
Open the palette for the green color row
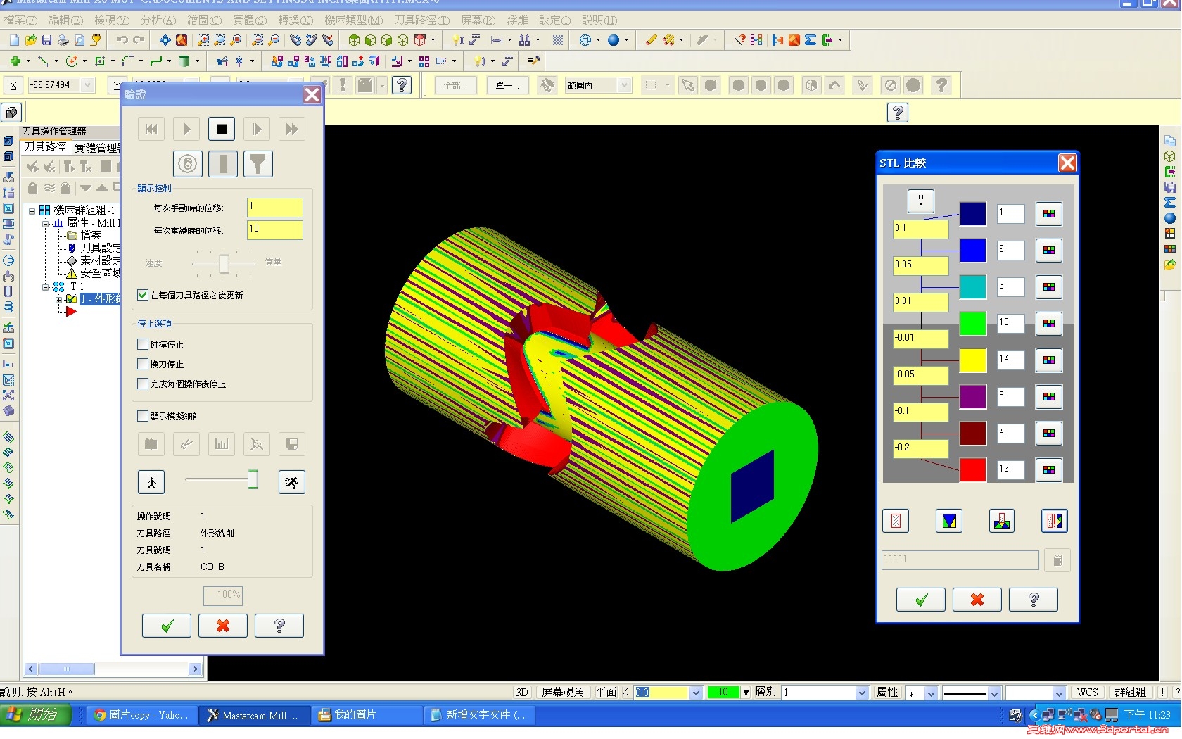[1049, 324]
